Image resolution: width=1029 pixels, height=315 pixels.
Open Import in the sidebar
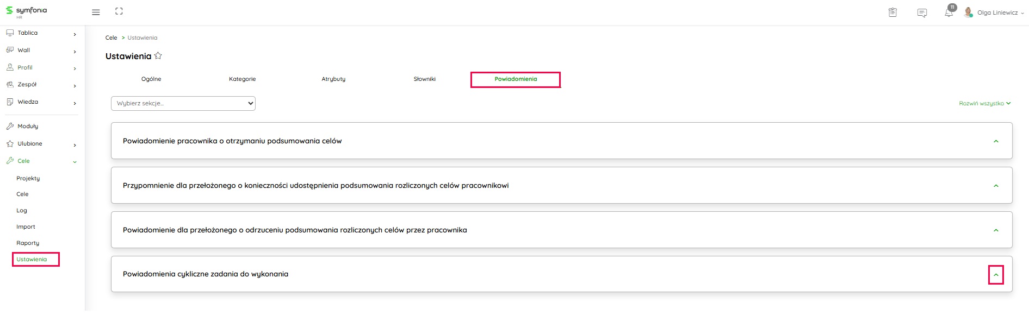click(x=26, y=227)
